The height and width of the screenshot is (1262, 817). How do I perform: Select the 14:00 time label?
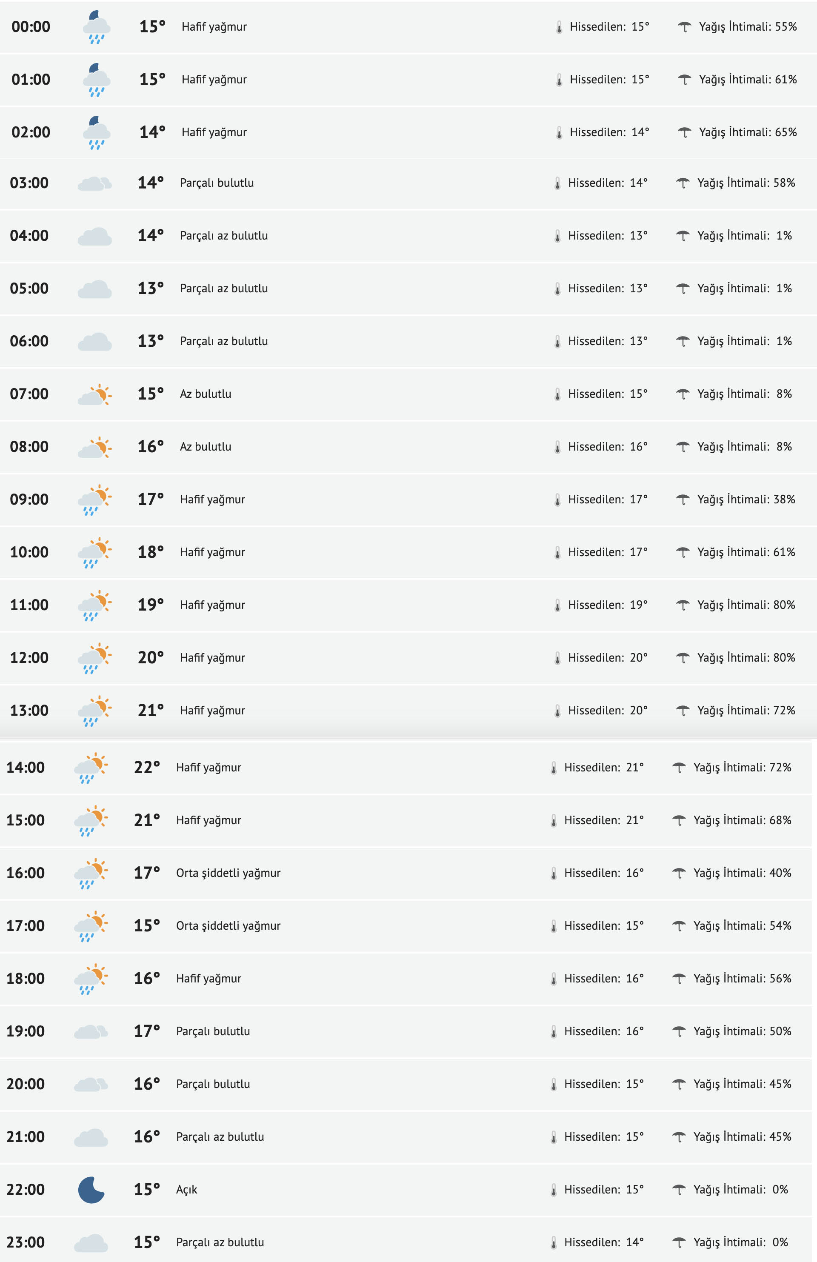26,767
